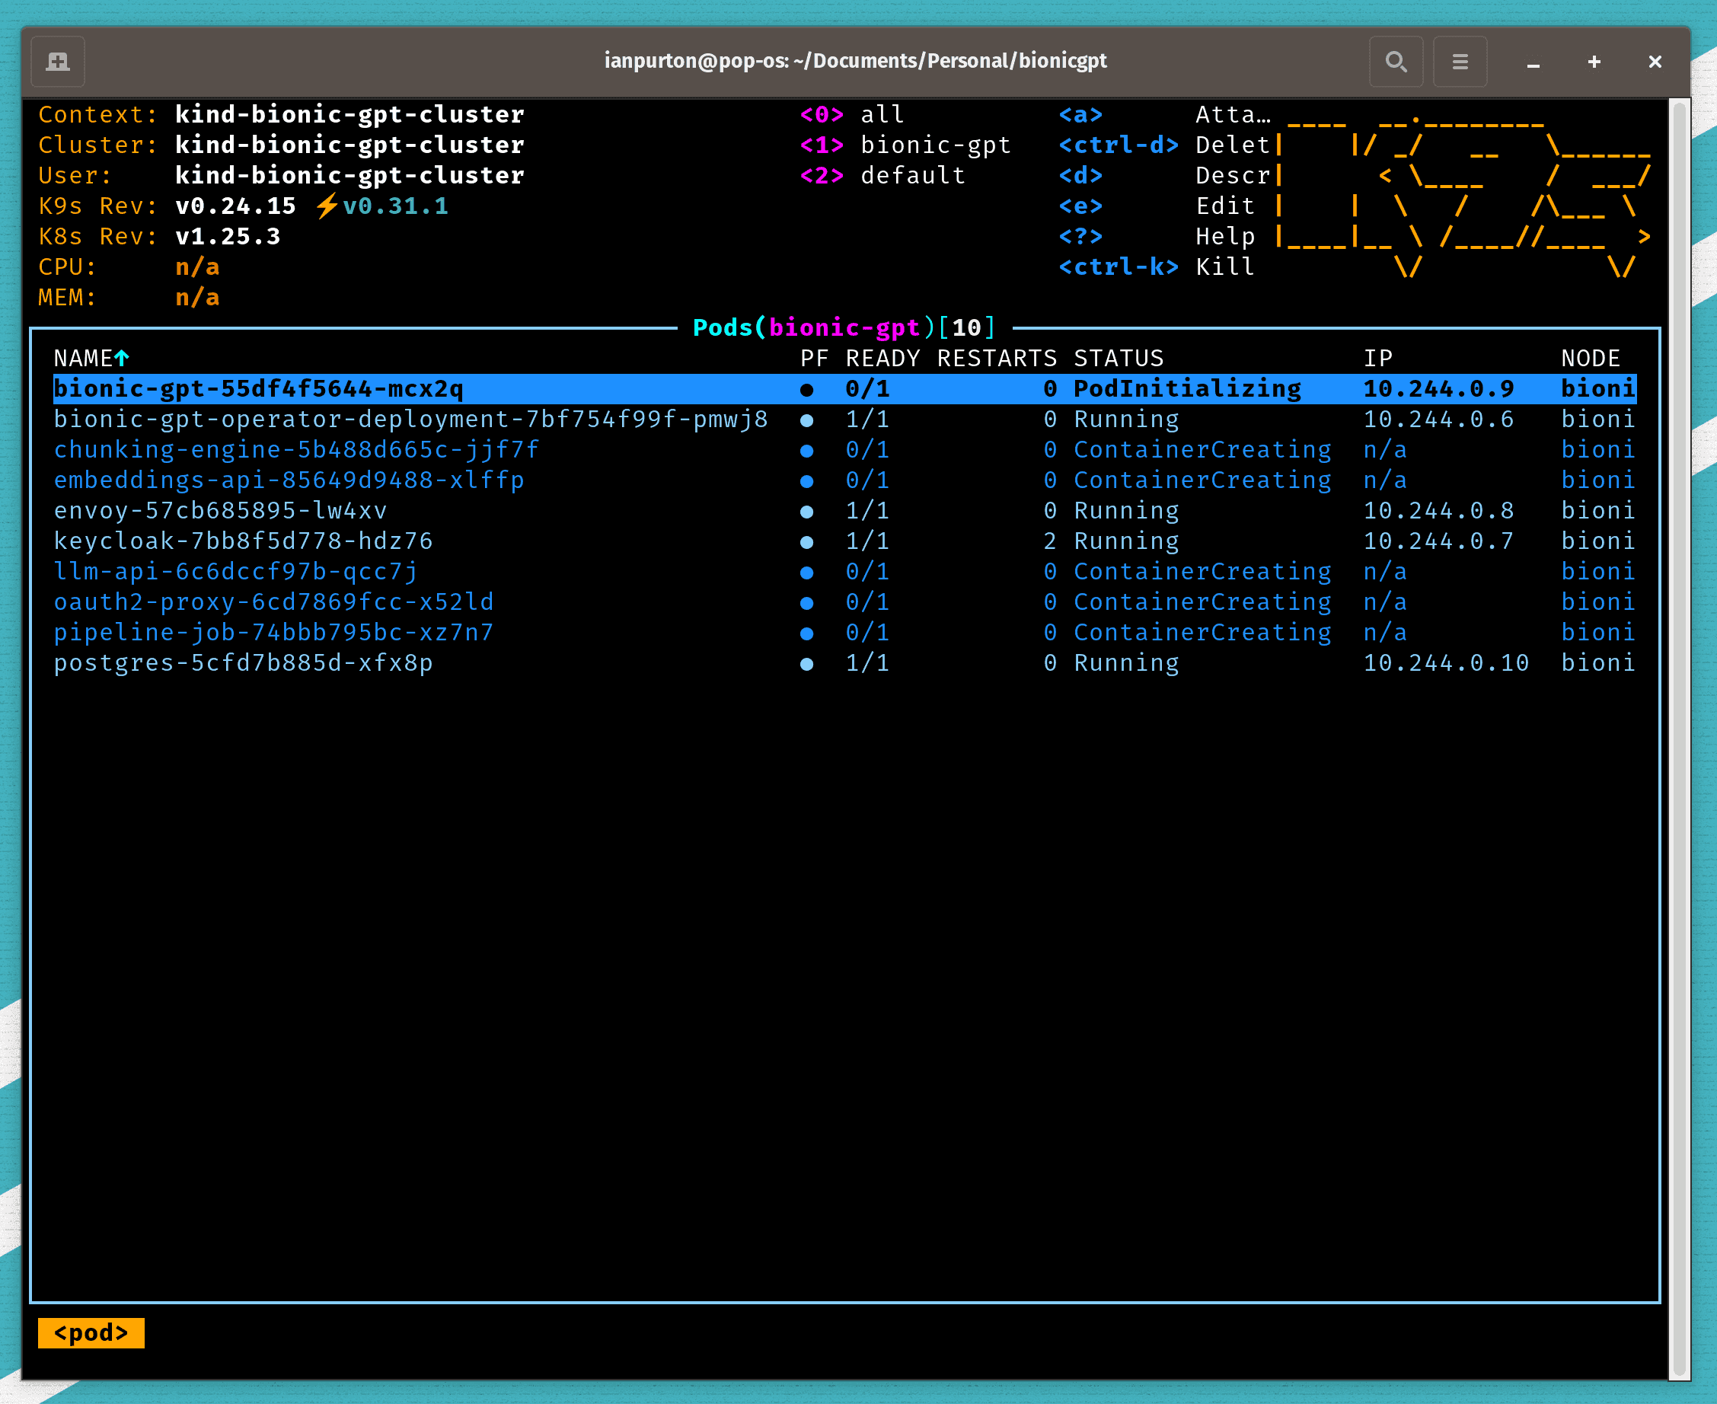1717x1404 pixels.
Task: Click port-forward dot for keycloak pod
Action: (806, 542)
